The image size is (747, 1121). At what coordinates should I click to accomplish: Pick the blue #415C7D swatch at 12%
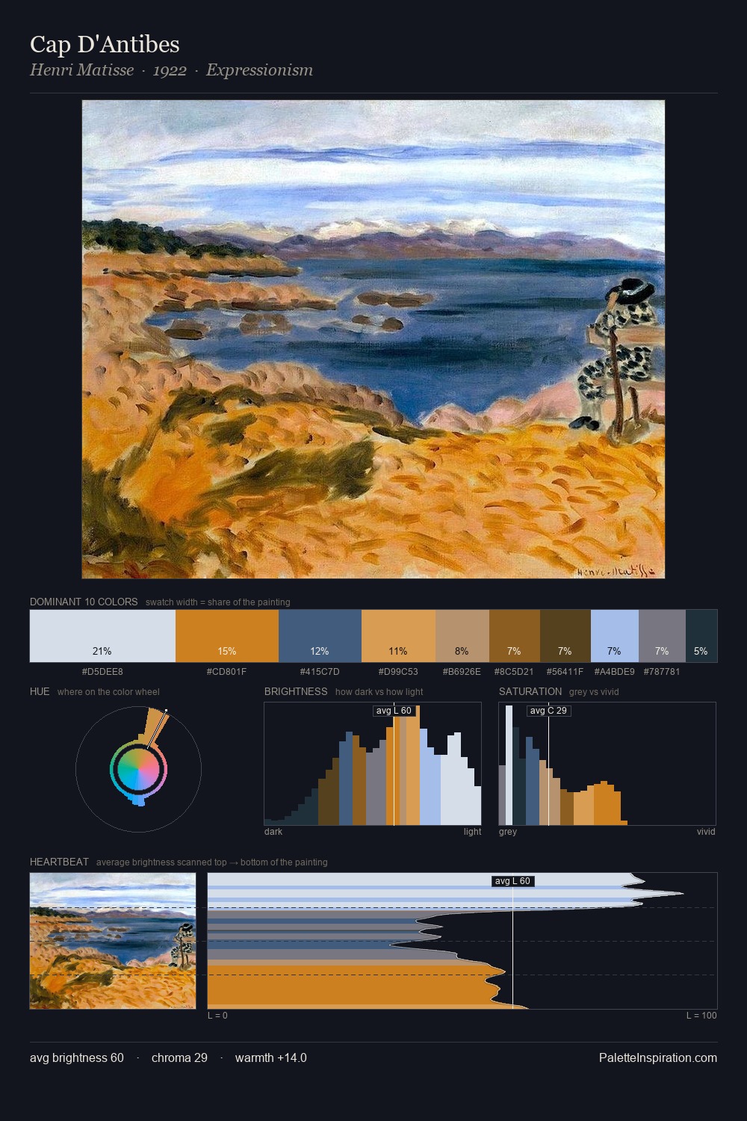(x=320, y=636)
